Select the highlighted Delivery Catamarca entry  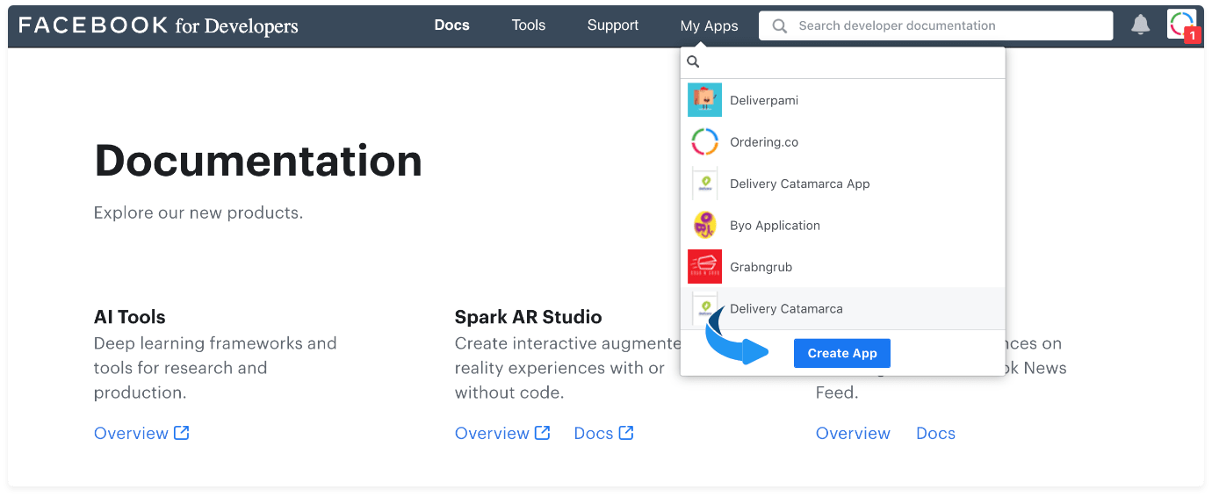click(842, 308)
